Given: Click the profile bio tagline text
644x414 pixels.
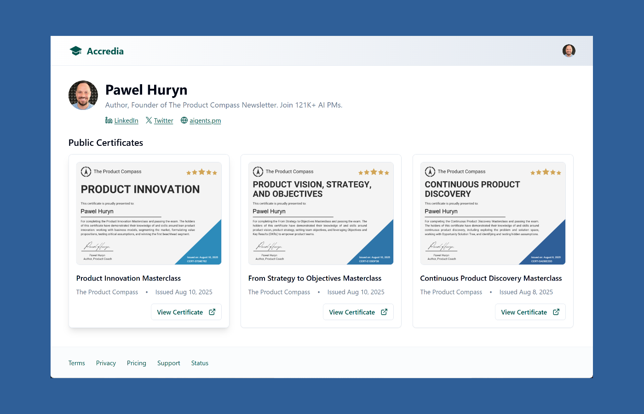Looking at the screenshot, I should click(x=224, y=105).
